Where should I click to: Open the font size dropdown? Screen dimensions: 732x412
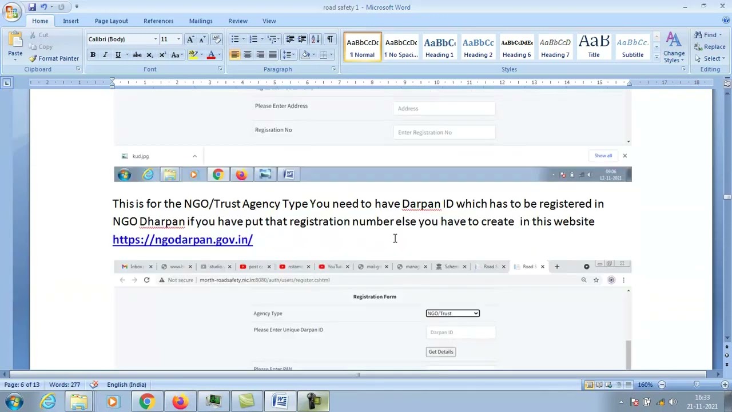pos(178,39)
